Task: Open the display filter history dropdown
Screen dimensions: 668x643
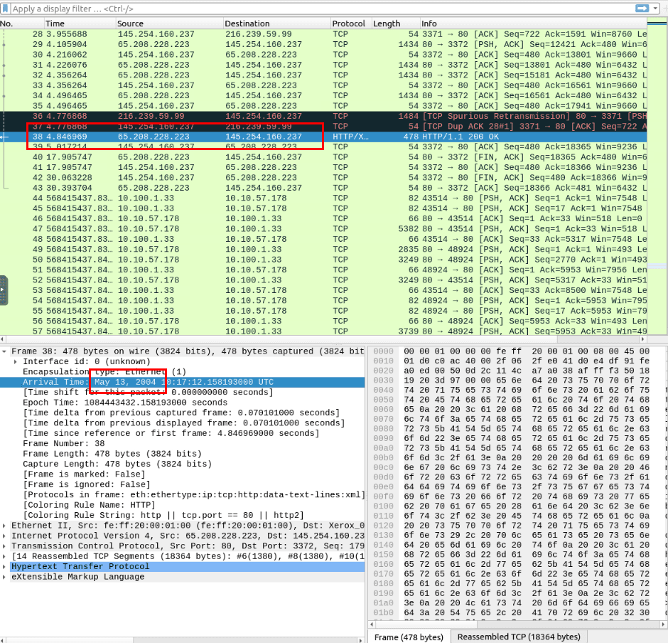Action: tap(654, 8)
